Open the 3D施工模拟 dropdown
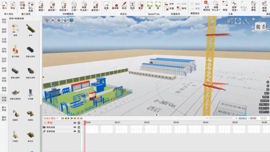The width and height of the screenshot is (270, 152). [57, 118]
